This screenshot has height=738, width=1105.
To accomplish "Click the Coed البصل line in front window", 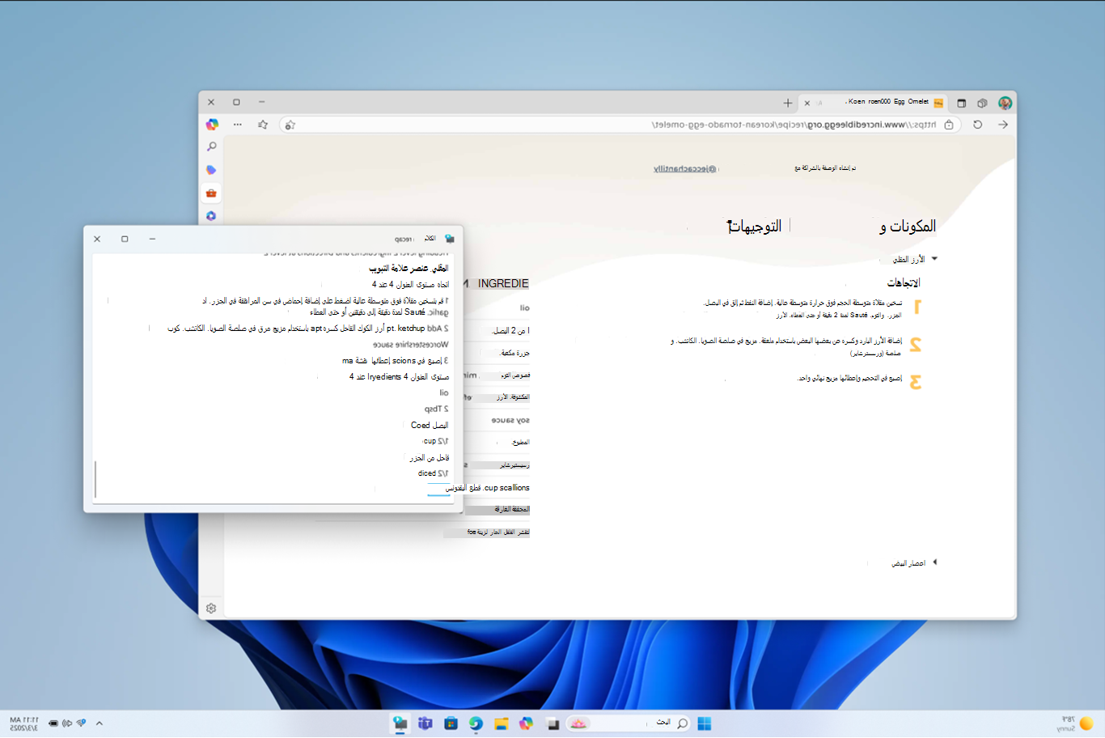I will 430,425.
